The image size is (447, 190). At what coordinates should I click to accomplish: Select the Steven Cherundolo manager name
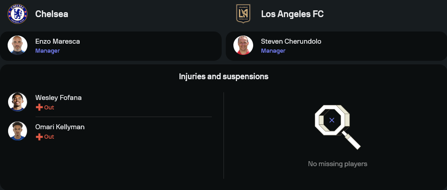point(291,41)
